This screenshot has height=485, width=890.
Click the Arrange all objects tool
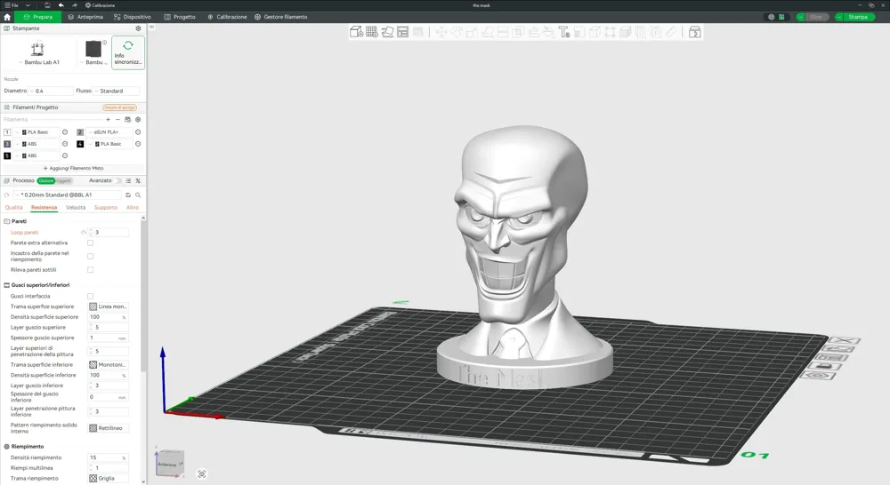click(403, 32)
